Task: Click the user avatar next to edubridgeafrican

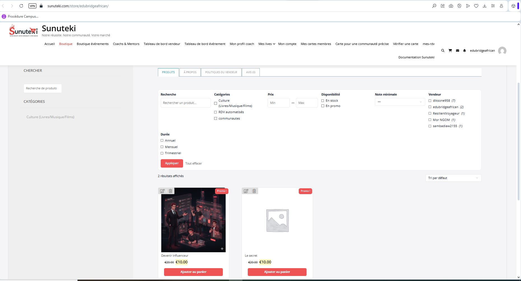Action: (502, 51)
